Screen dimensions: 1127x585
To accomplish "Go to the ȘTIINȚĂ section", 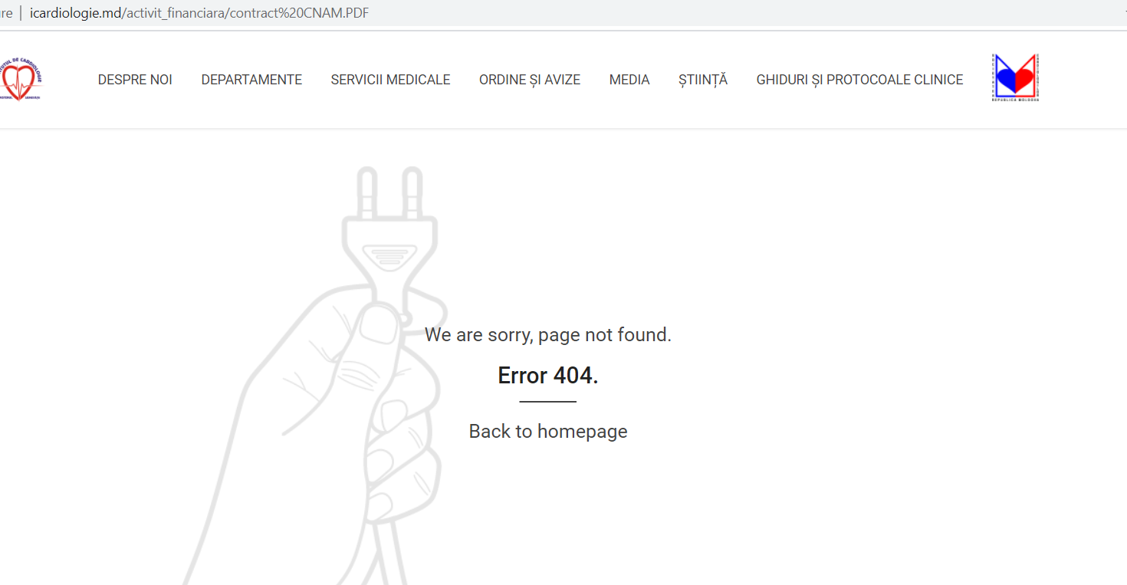I will click(x=702, y=80).
